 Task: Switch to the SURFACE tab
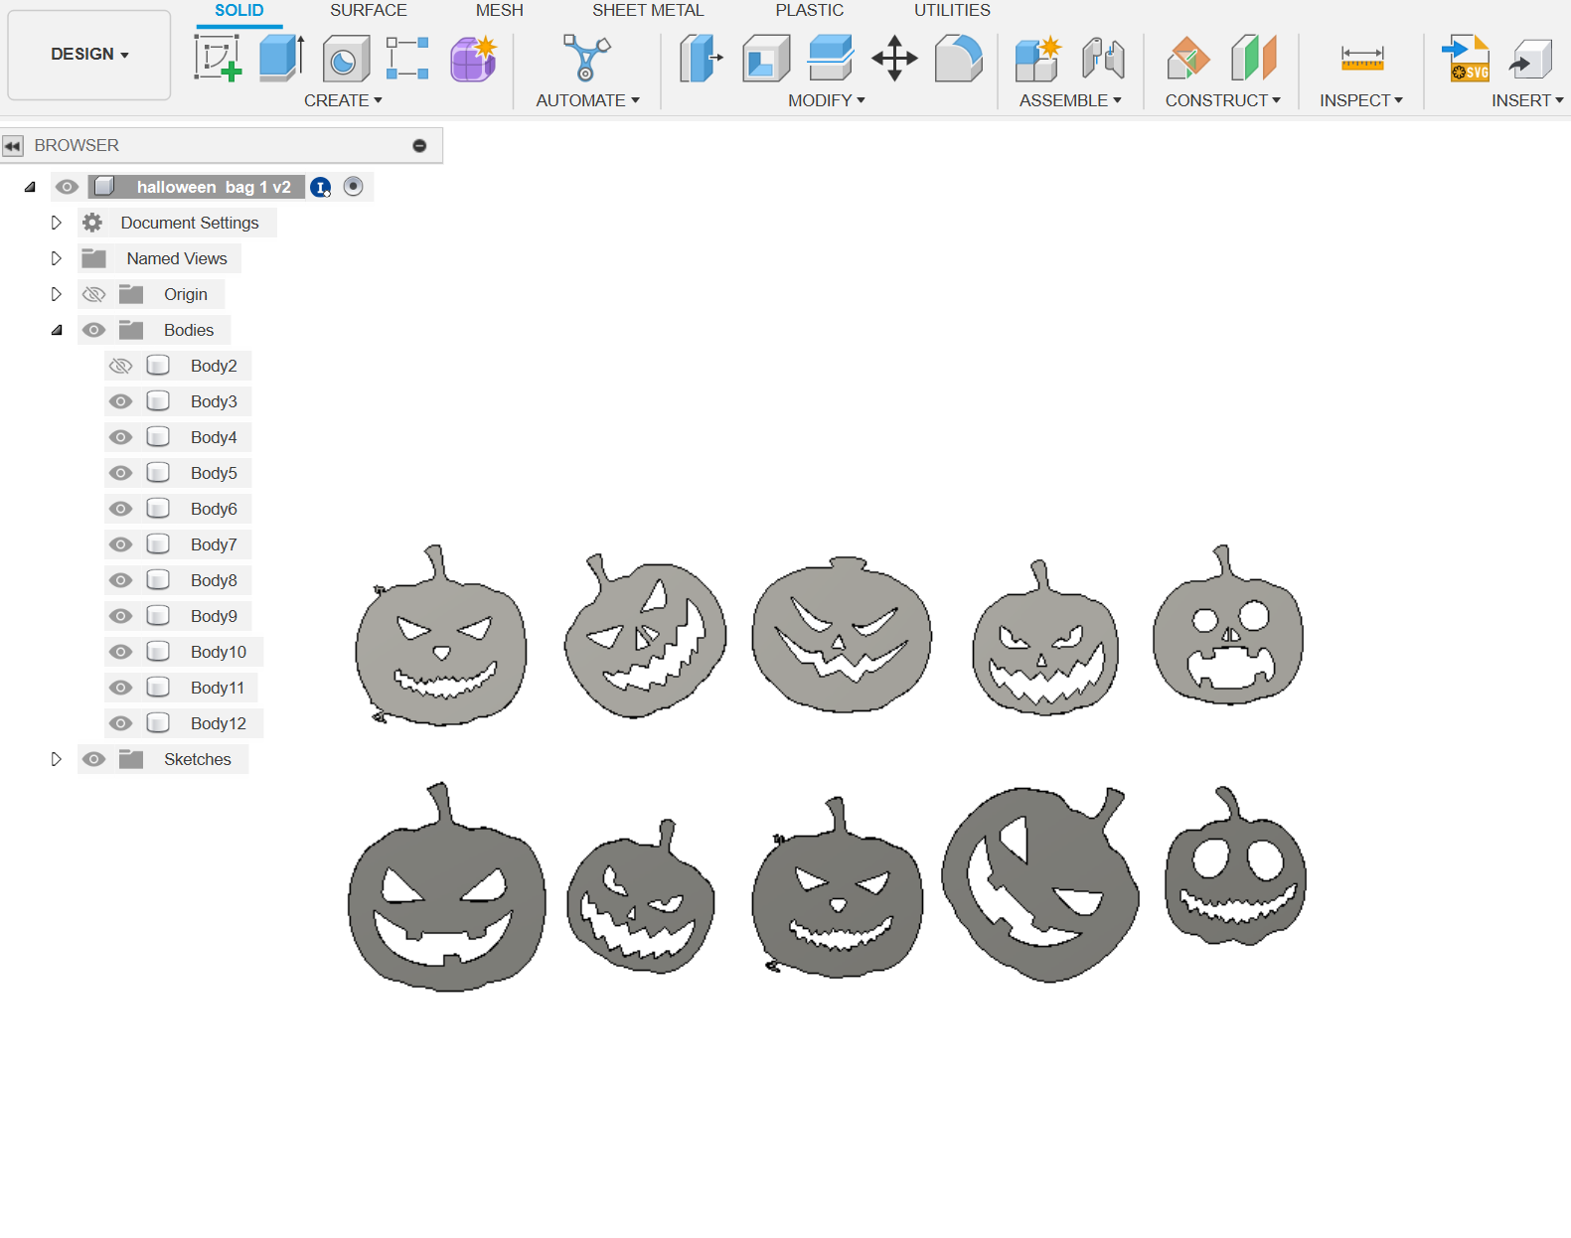tap(369, 11)
